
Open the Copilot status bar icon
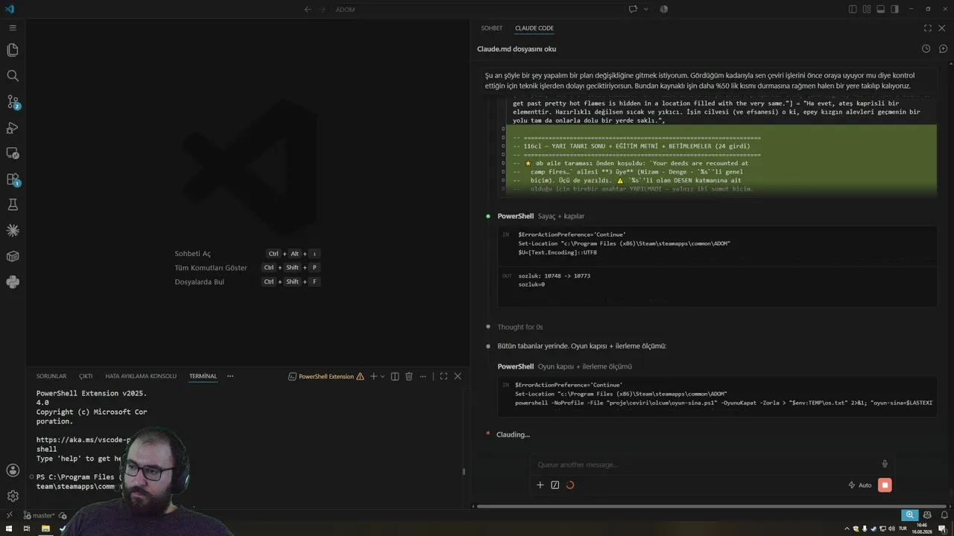[927, 515]
